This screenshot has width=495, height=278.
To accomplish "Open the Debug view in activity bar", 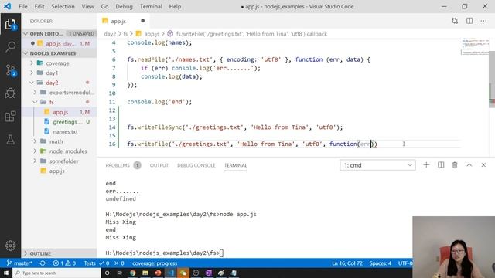I will click(10, 93).
